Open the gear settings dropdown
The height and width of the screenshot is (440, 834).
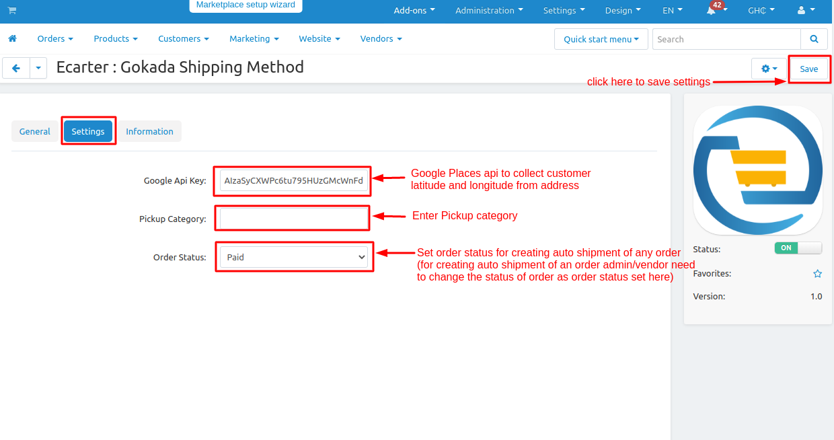pos(769,69)
